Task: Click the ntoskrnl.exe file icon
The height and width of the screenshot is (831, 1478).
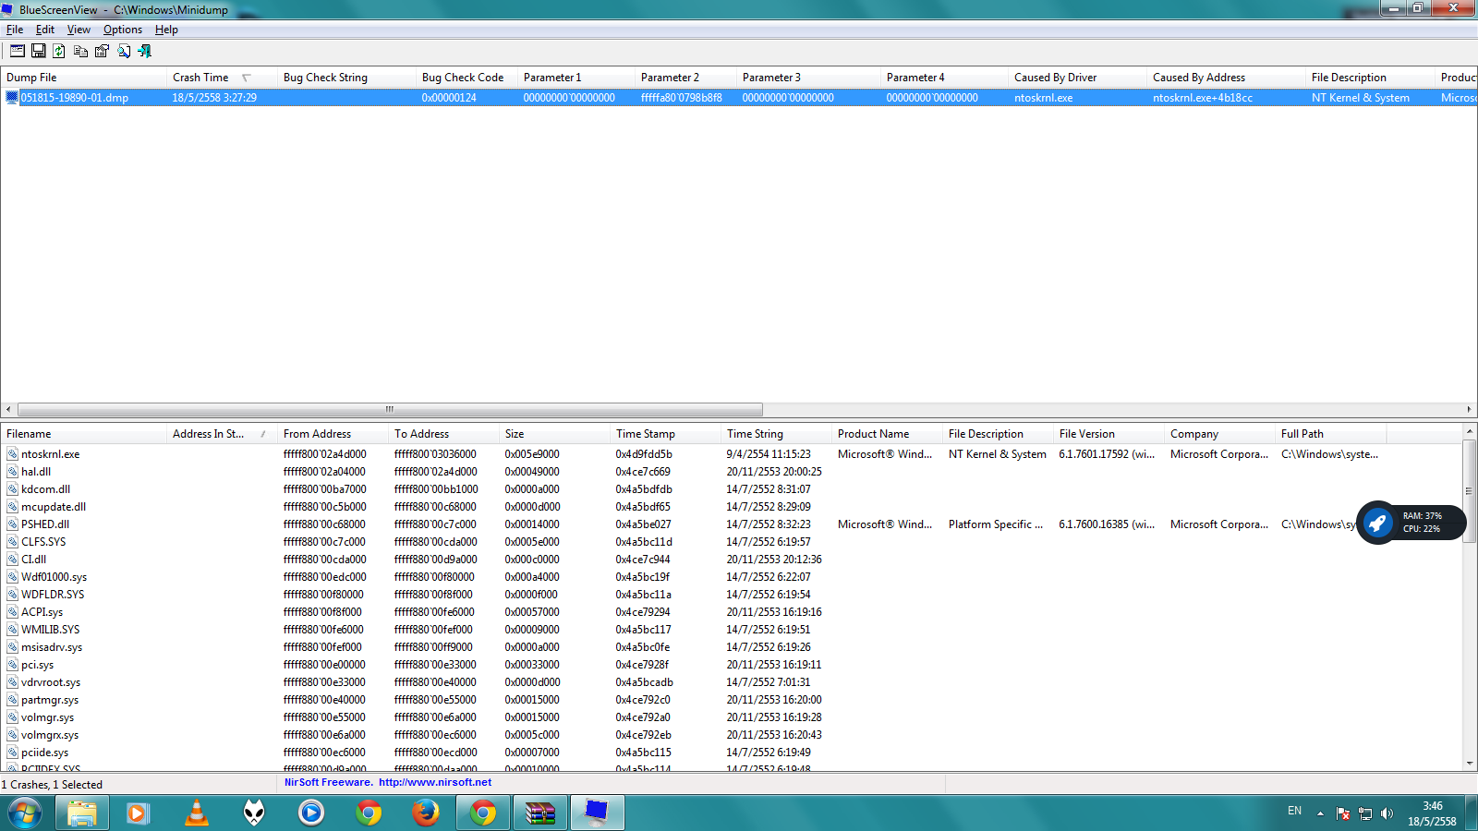Action: point(12,454)
